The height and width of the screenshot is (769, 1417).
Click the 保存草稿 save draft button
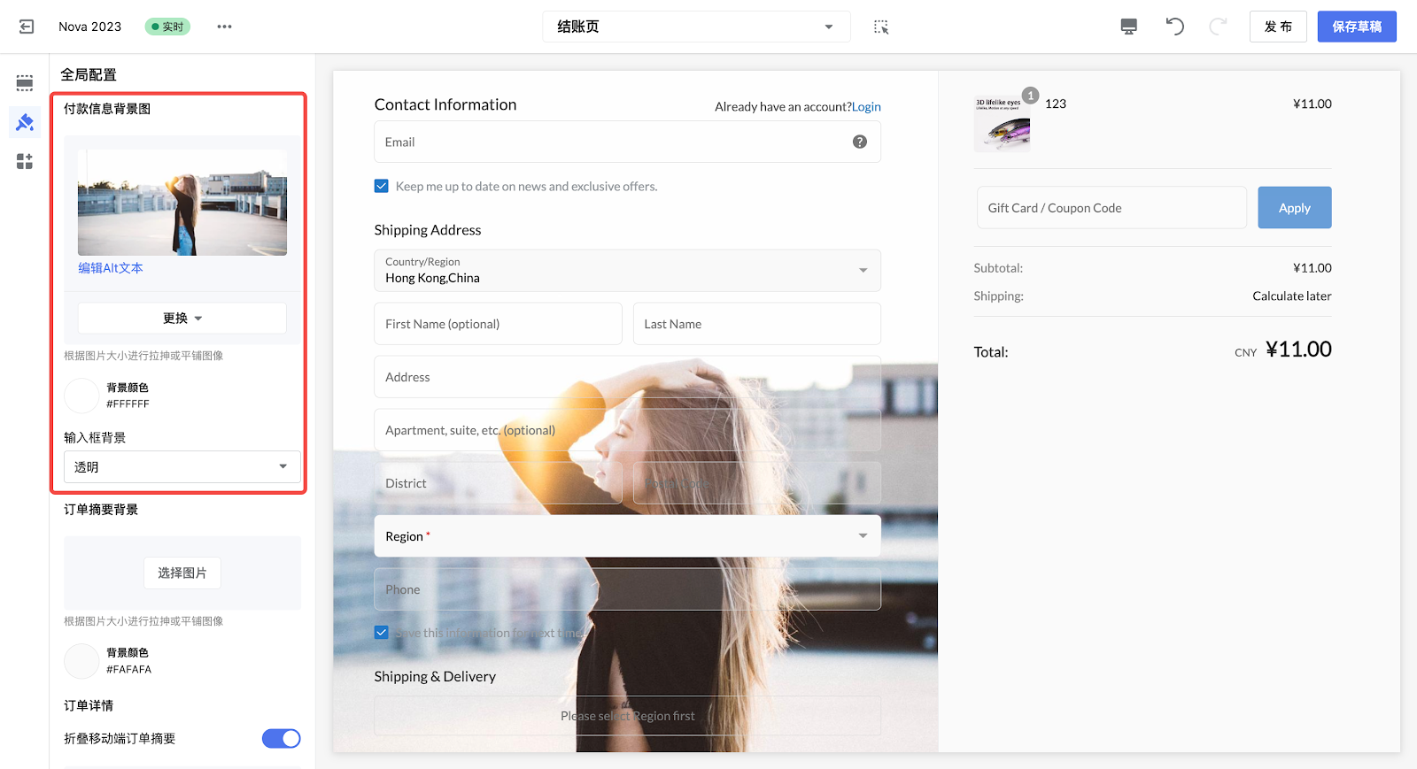pyautogui.click(x=1356, y=27)
